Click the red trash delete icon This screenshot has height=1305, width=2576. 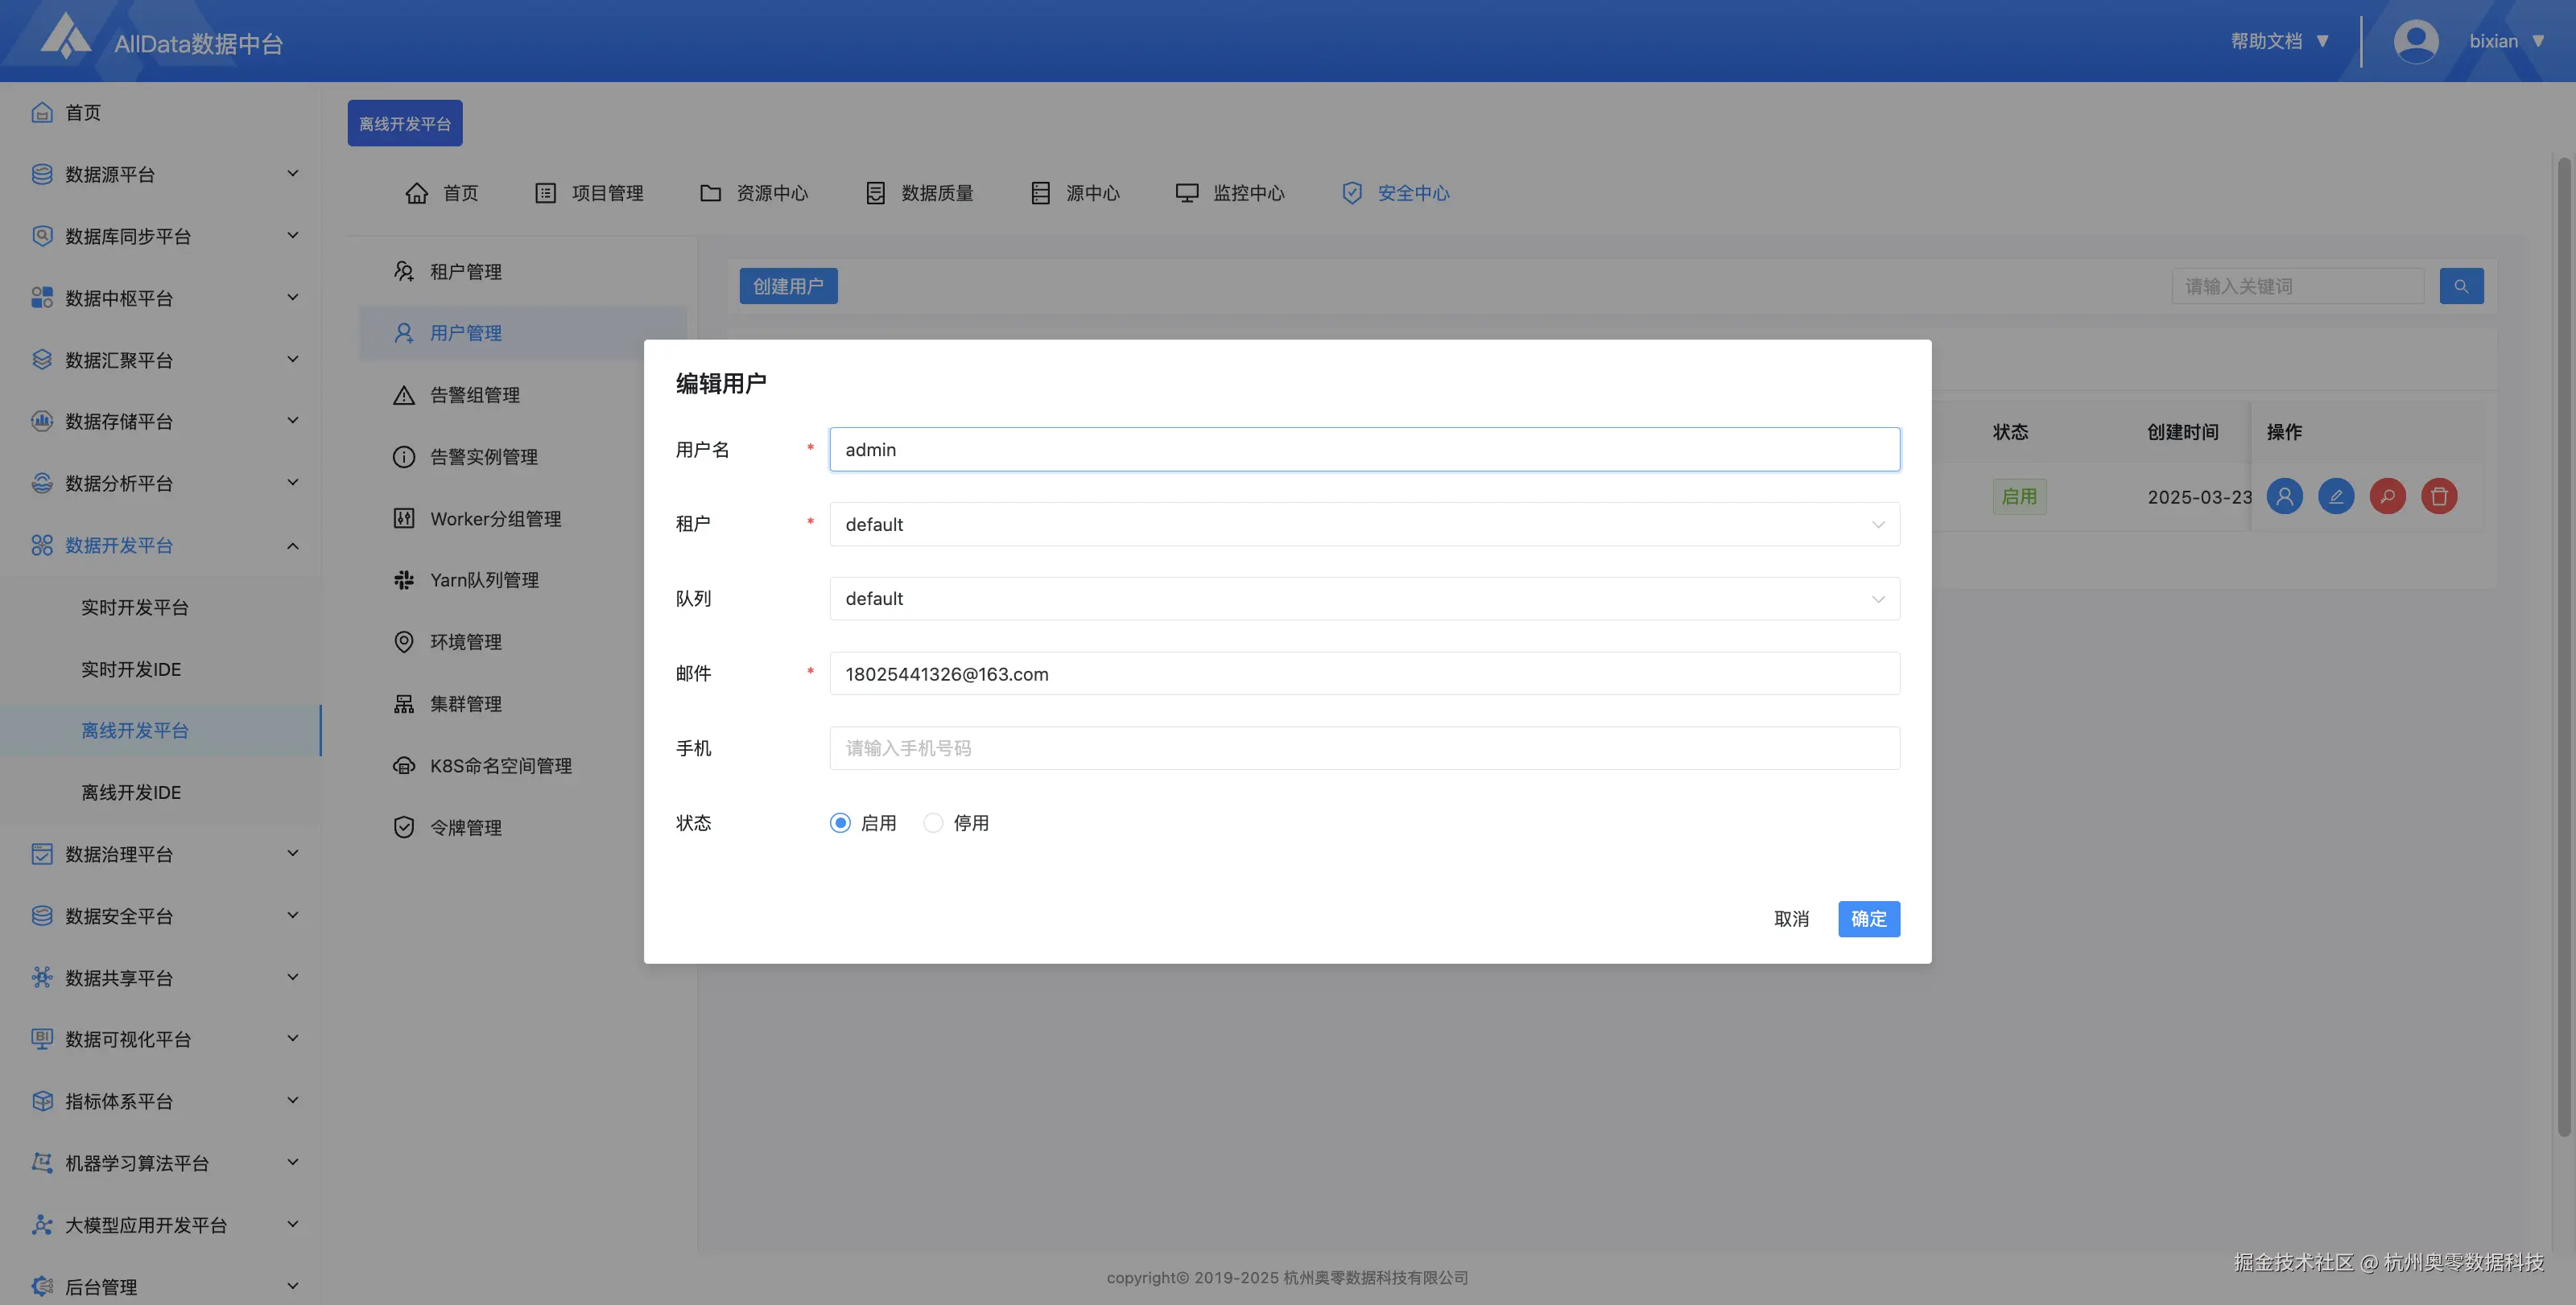pyautogui.click(x=2439, y=496)
